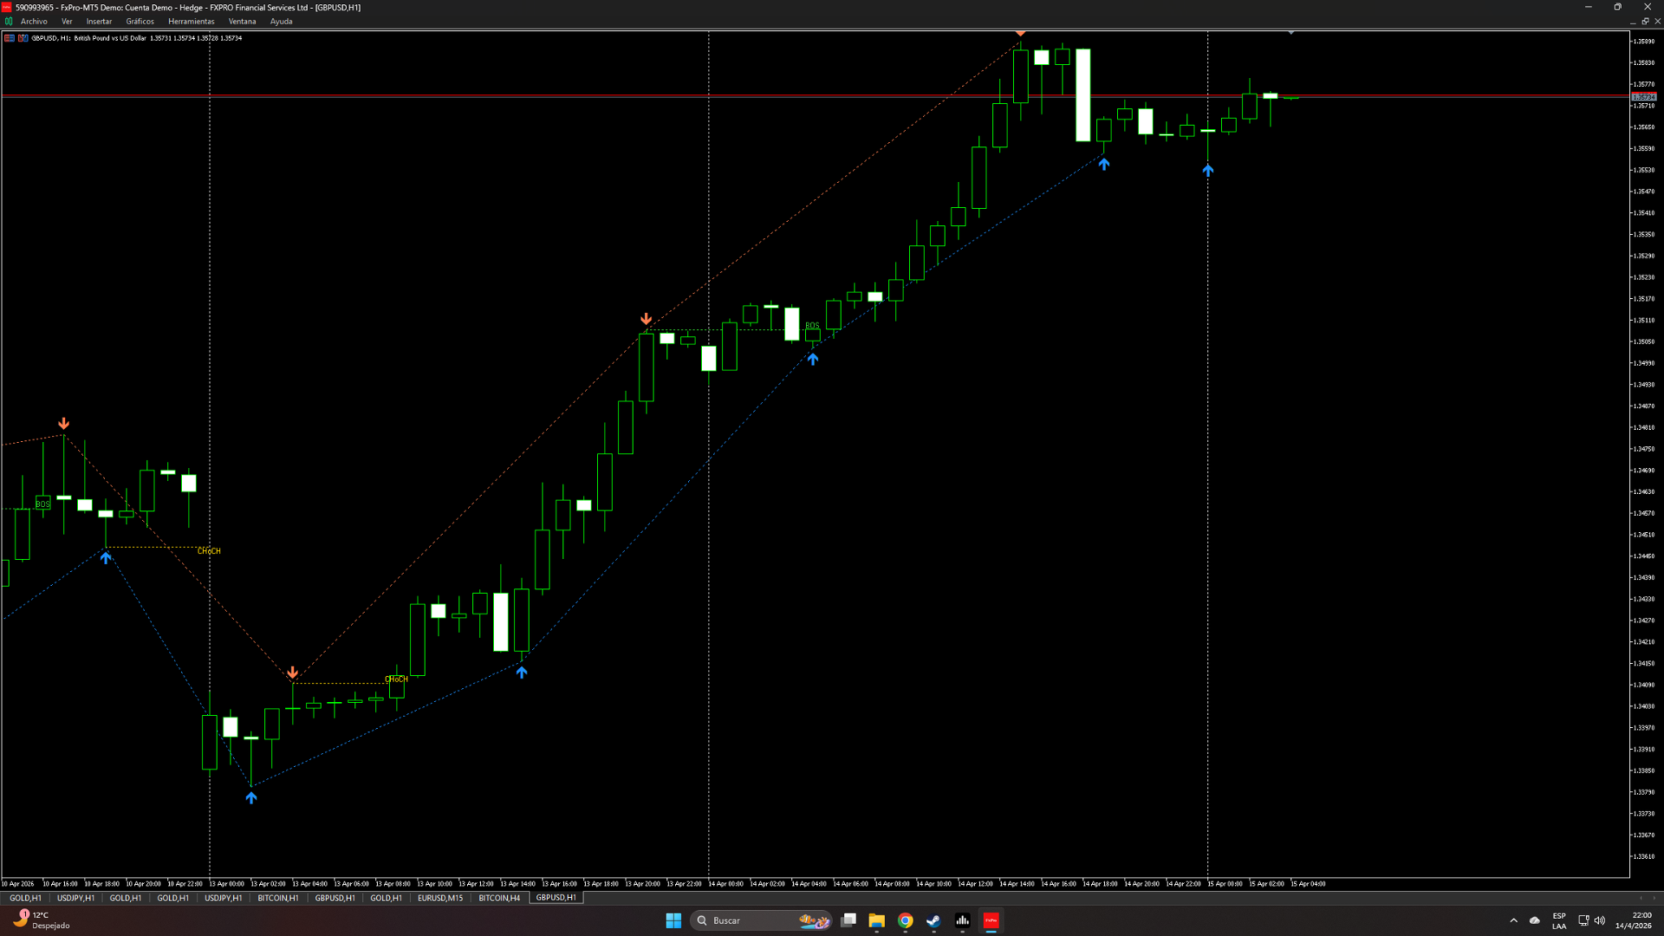Switch to the USDJPY,H1 first chart tab
This screenshot has width=1664, height=936.
coord(76,898)
